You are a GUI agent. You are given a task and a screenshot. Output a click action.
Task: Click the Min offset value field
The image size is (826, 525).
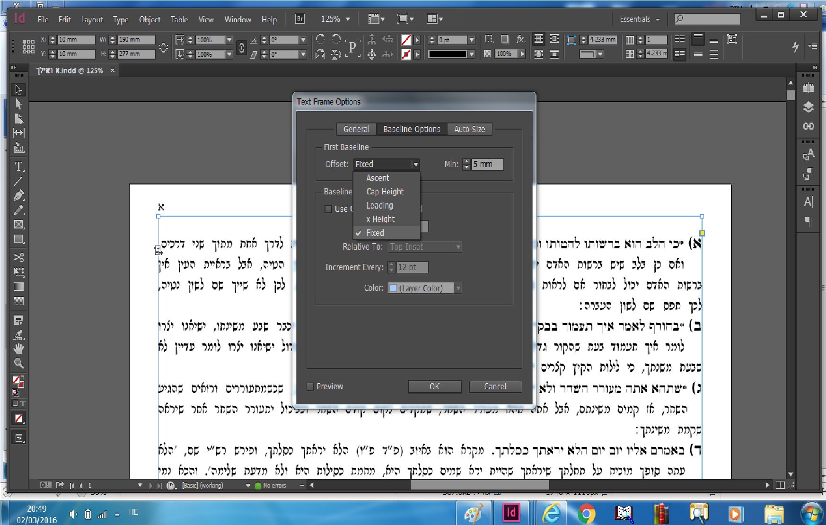488,164
